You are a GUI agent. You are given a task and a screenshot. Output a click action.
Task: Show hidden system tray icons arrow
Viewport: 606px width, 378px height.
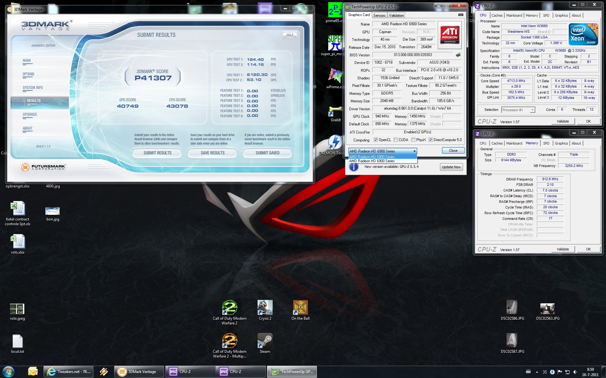click(537, 372)
